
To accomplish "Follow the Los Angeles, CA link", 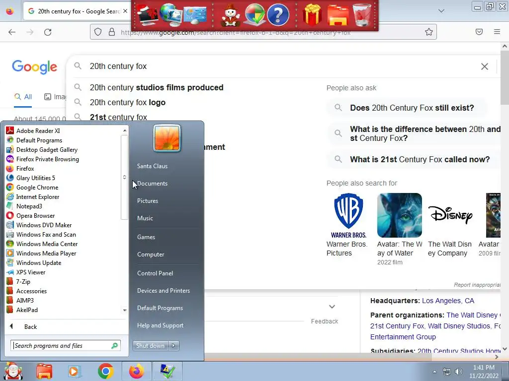I will tap(448, 301).
